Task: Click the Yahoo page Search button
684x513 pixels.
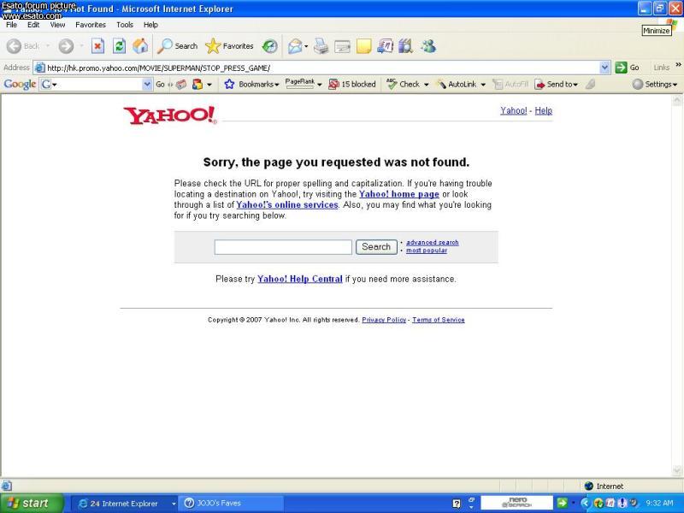Action: pyautogui.click(x=376, y=247)
